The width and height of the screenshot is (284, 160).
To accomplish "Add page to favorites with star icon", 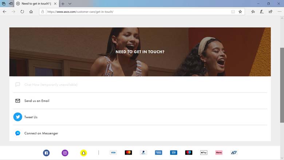I will 240,12.
